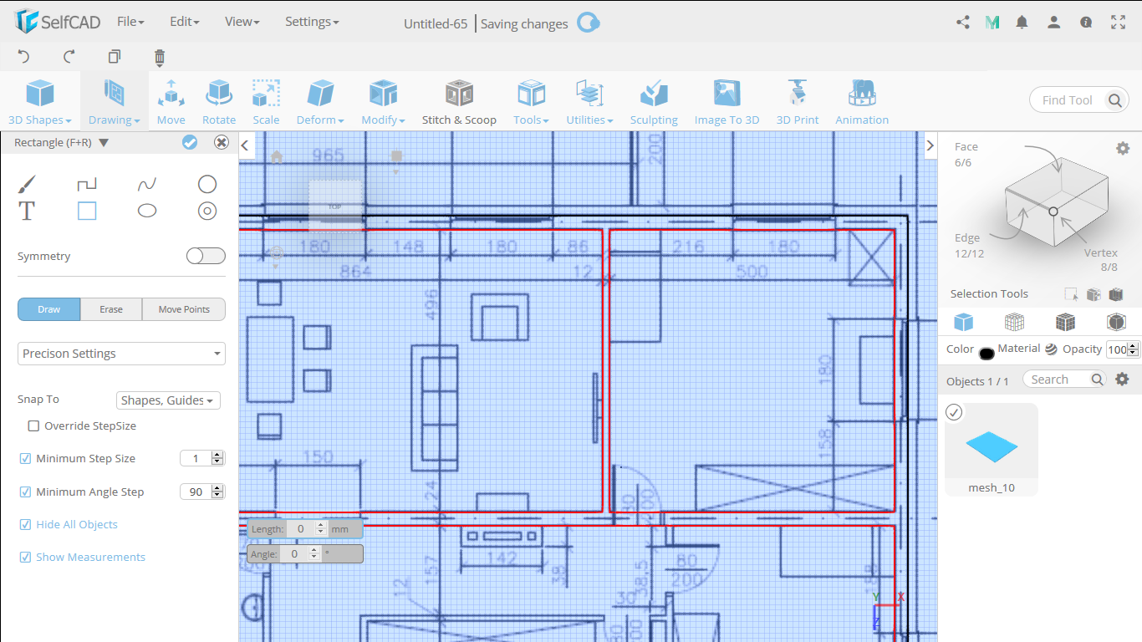Open the Animation tool
Viewport: 1142px width, 642px height.
point(862,102)
